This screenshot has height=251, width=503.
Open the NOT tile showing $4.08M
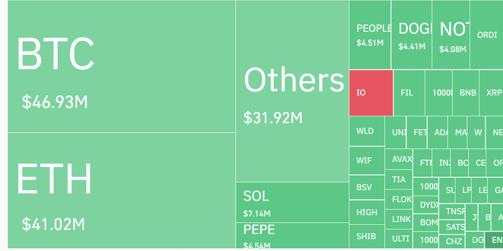(x=451, y=35)
